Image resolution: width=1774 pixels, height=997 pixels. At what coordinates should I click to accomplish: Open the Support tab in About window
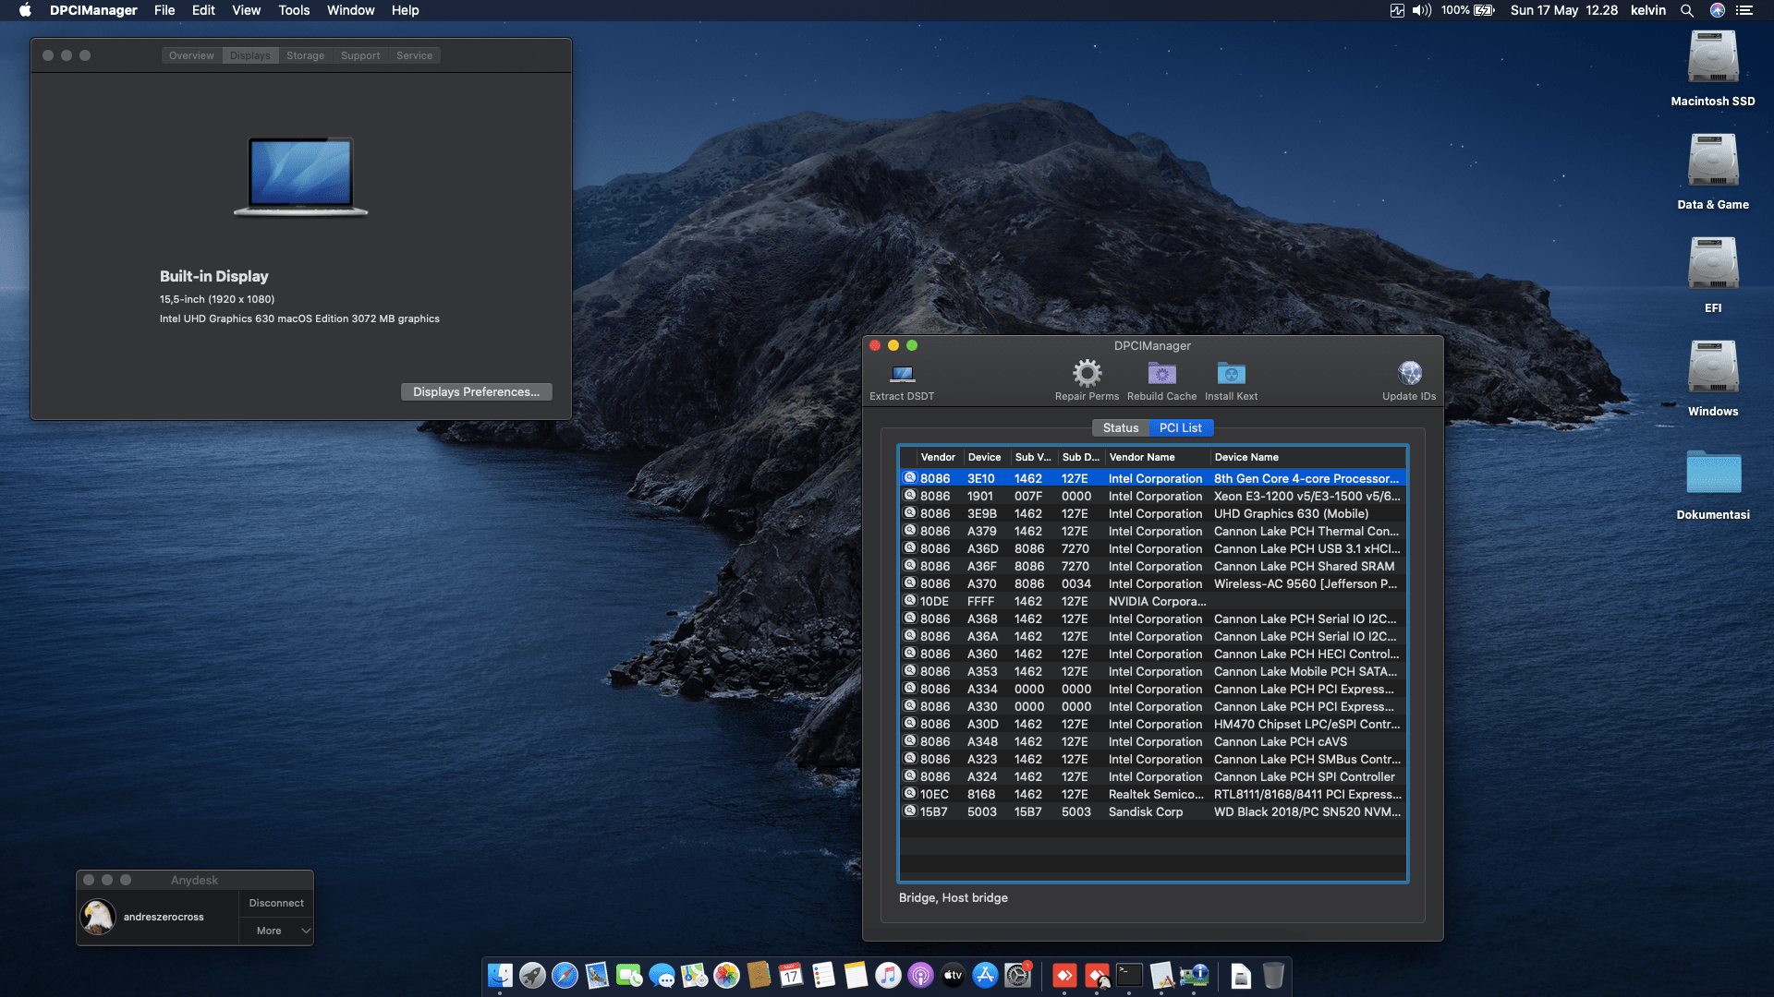click(360, 55)
